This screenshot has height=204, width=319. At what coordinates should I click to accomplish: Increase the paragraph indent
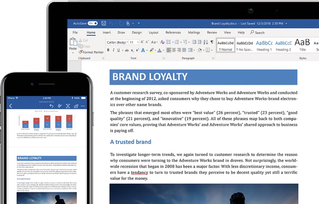coord(200,42)
